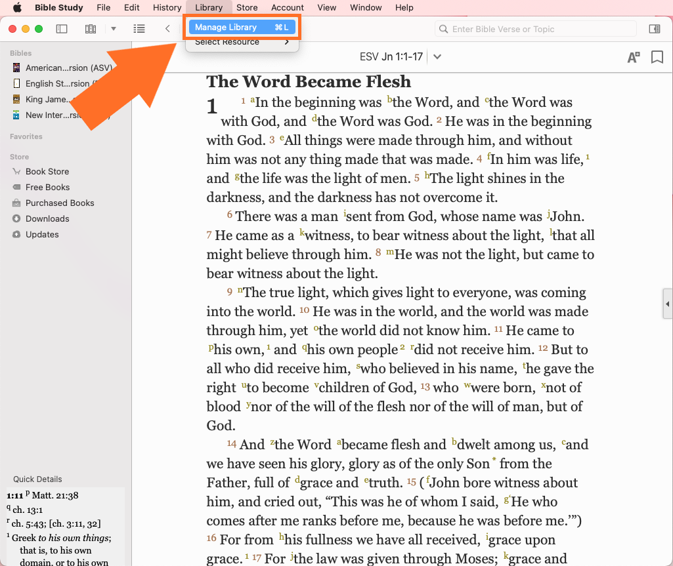Open Updates in sidebar
The image size is (673, 566).
[x=42, y=235]
